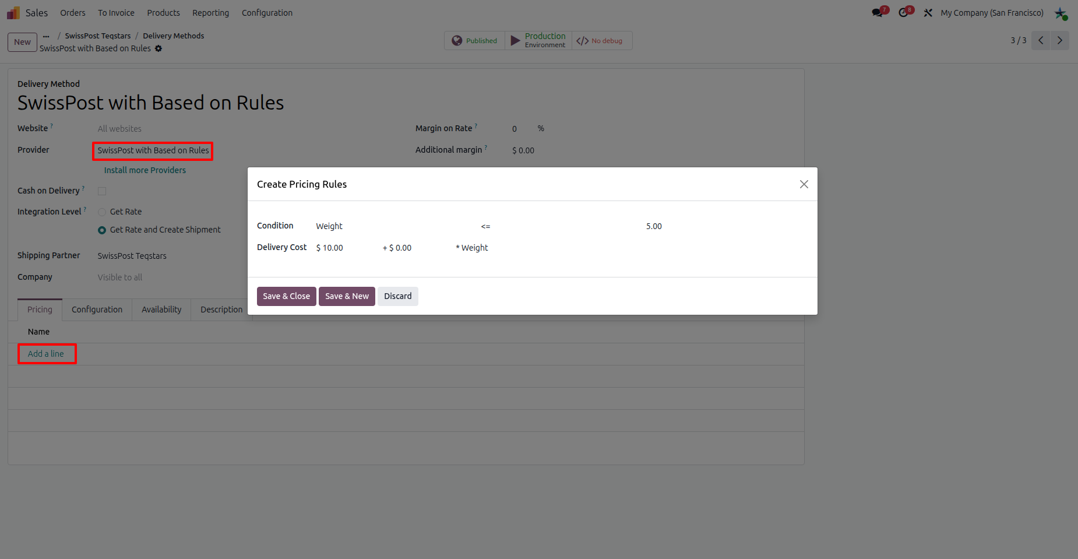Open the To Invoice menu
The width and height of the screenshot is (1078, 559).
(116, 13)
